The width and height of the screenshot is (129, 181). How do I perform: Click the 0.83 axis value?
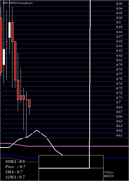tap(119, 51)
